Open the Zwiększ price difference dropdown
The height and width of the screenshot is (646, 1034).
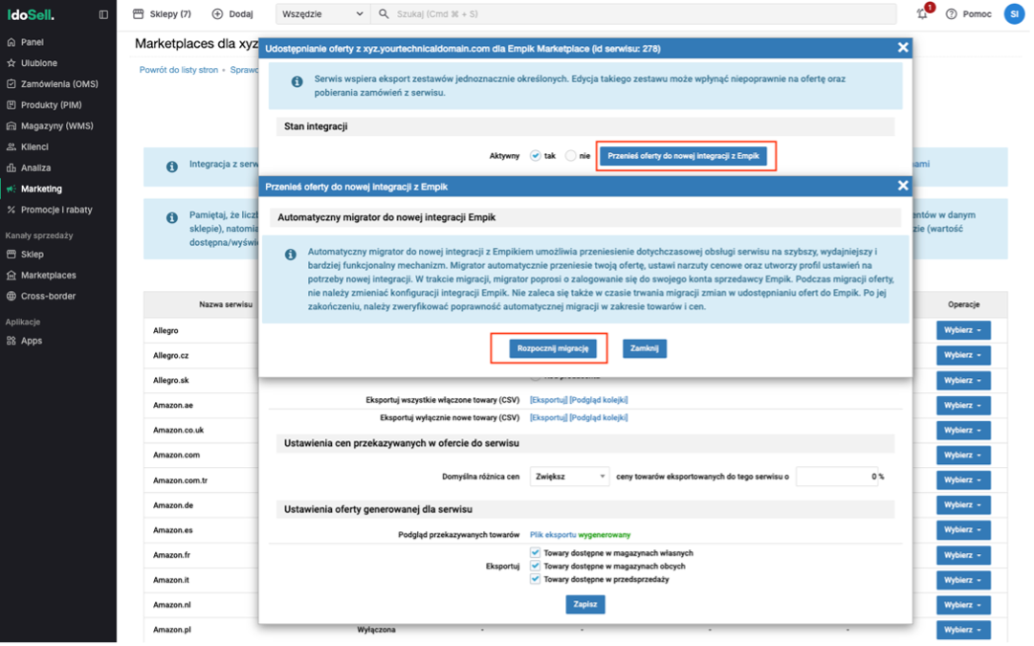pyautogui.click(x=569, y=477)
